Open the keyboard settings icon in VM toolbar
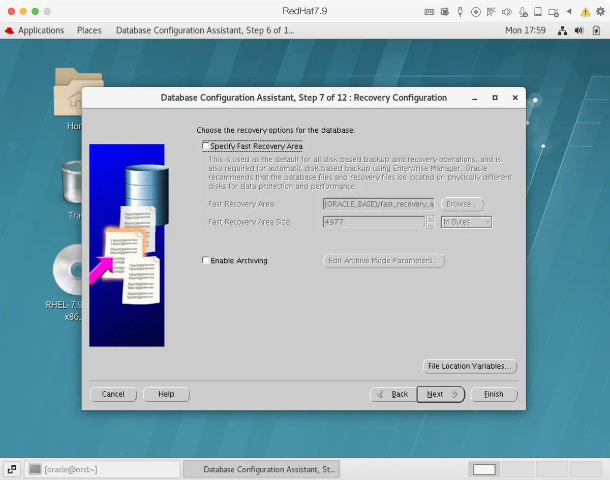 (430, 11)
